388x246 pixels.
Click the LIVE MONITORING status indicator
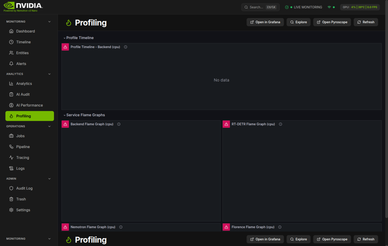(304, 7)
